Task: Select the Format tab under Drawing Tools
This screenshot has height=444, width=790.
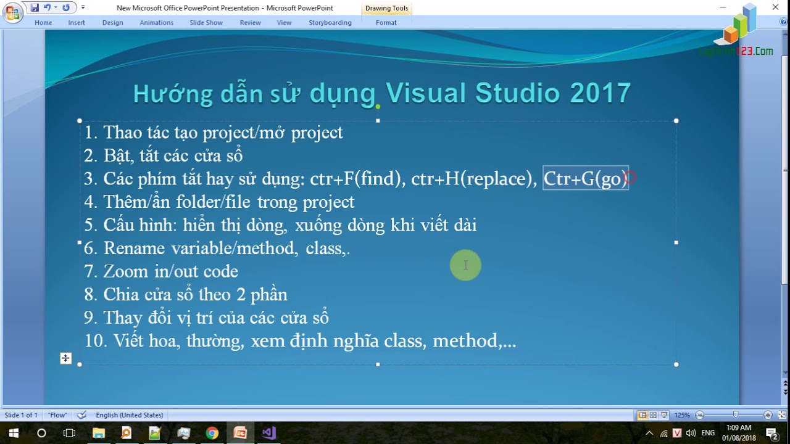Action: pyautogui.click(x=386, y=23)
